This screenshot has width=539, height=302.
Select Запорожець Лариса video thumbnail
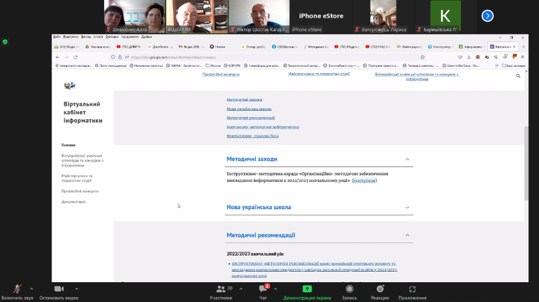point(383,17)
